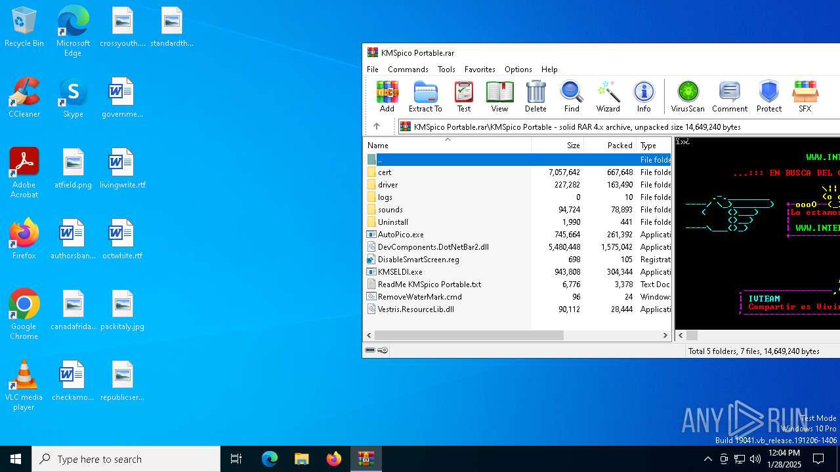Select Skype desktop shortcut

73,98
